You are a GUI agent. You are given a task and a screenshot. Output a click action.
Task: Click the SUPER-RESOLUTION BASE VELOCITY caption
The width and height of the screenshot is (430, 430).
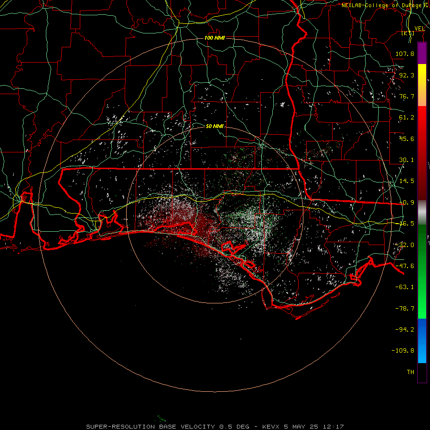click(x=215, y=427)
